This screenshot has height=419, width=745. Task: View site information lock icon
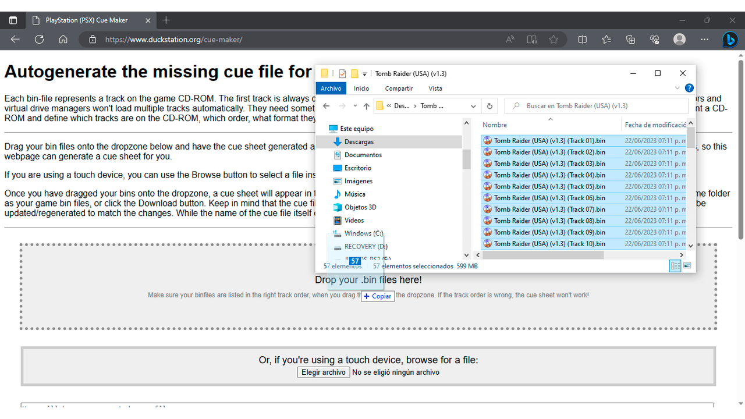(91, 40)
